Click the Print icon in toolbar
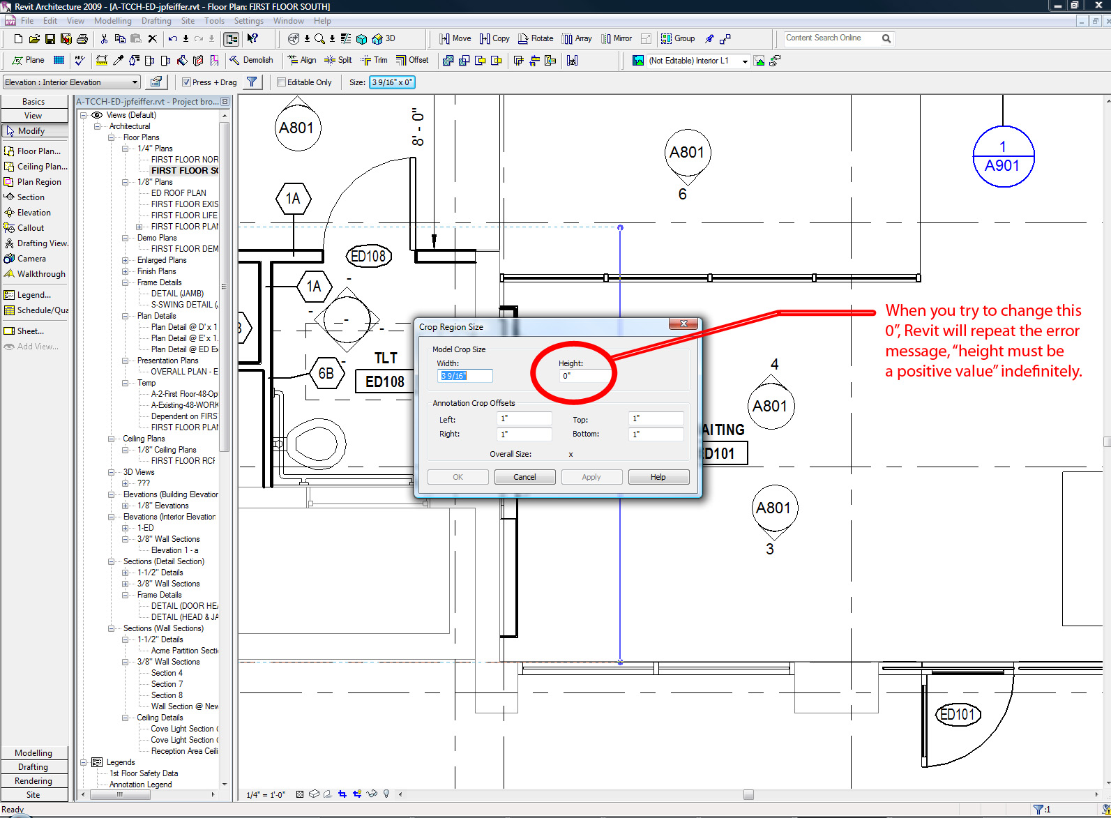Image resolution: width=1111 pixels, height=818 pixels. coord(82,38)
